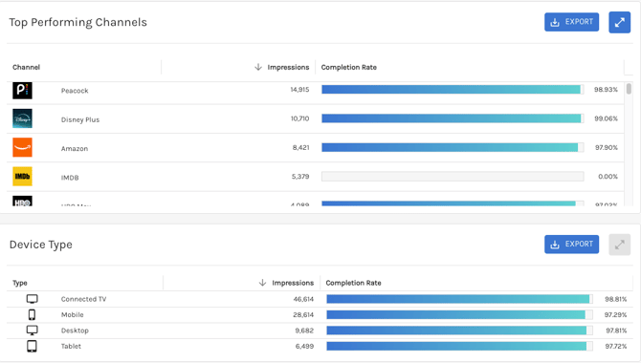Click the Mobile phone device icon
Screen dimensions: 641x363
pos(32,315)
